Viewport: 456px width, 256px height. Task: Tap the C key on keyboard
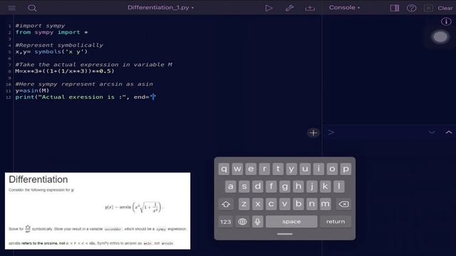[271, 204]
